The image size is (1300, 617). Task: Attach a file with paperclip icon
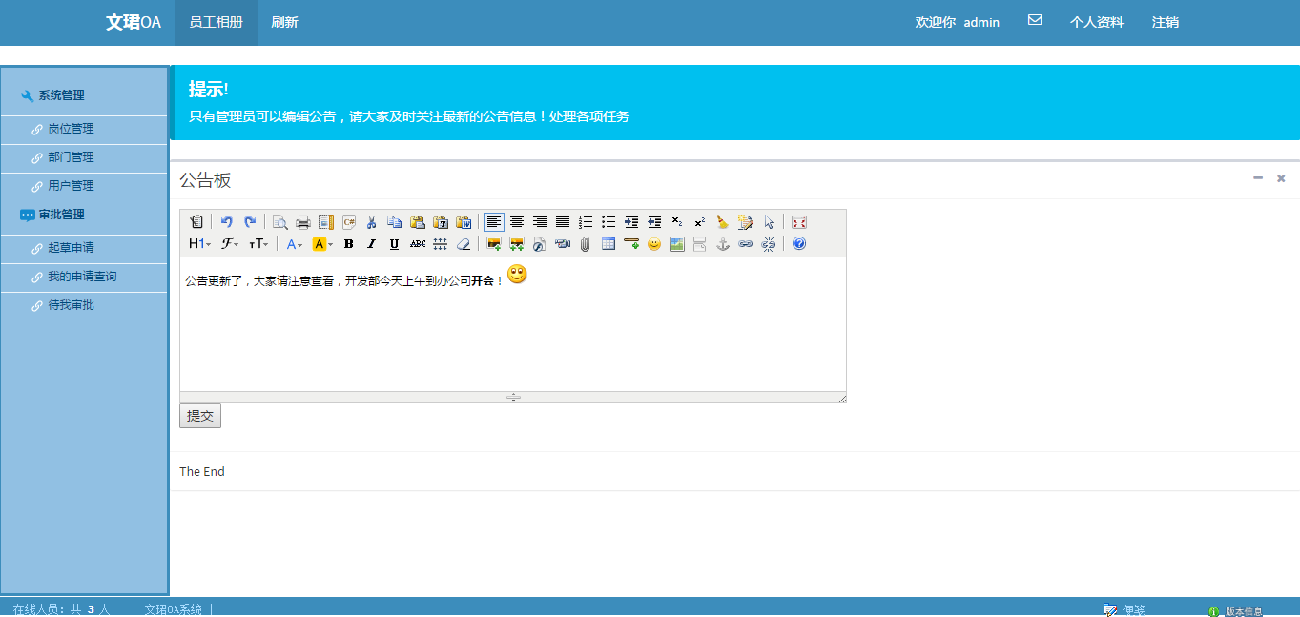coord(586,244)
